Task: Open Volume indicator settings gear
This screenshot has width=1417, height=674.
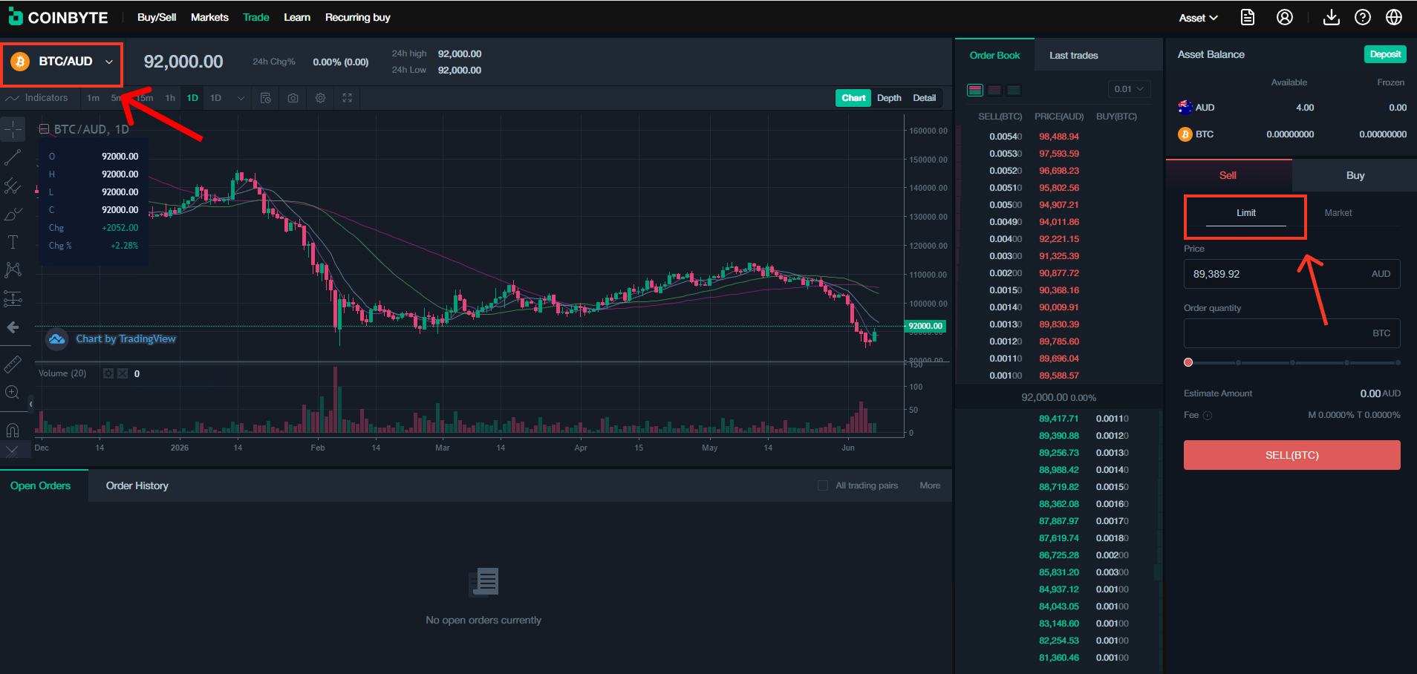Action: point(108,373)
